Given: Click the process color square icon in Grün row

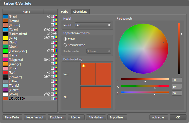Looking at the screenshot, I should (52, 47).
